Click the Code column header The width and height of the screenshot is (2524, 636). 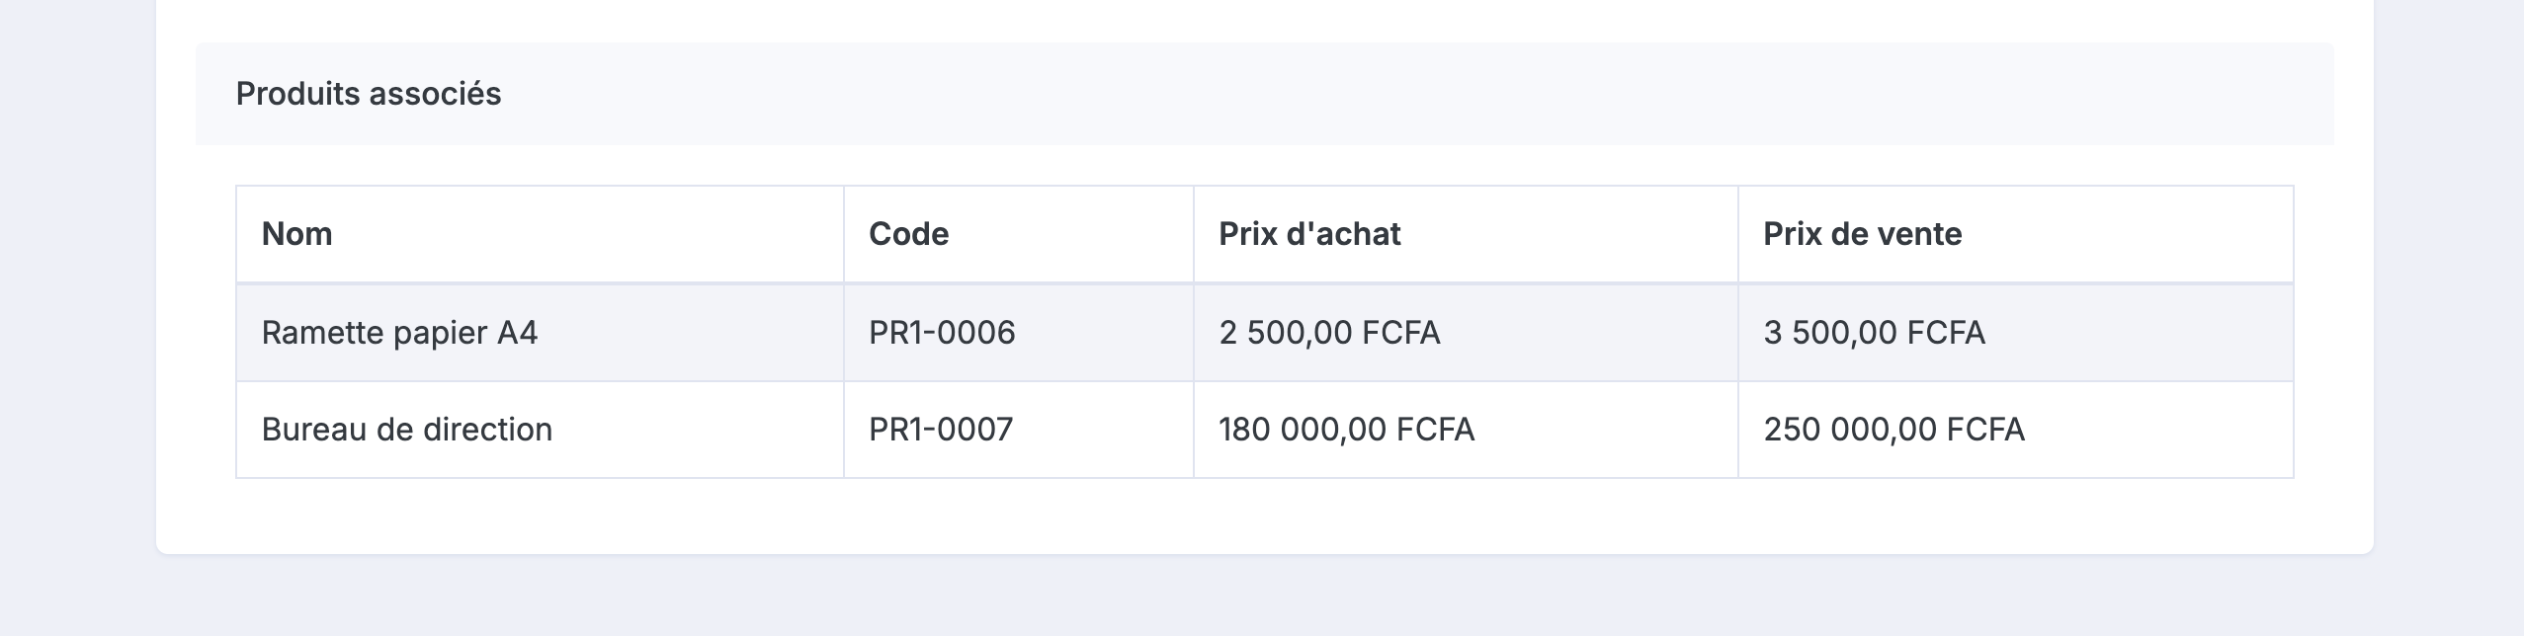[908, 234]
